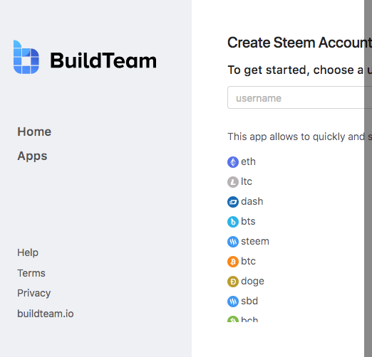This screenshot has height=357, width=372.
Task: Select the Steem coin icon
Action: tap(233, 242)
